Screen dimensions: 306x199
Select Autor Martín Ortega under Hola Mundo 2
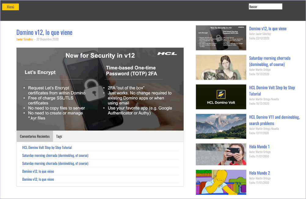pyautogui.click(x=260, y=178)
